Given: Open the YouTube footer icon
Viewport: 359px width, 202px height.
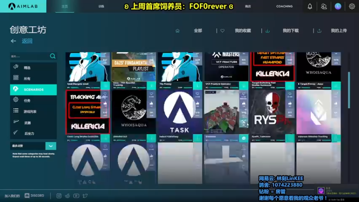Looking at the screenshot, I should tap(76, 196).
